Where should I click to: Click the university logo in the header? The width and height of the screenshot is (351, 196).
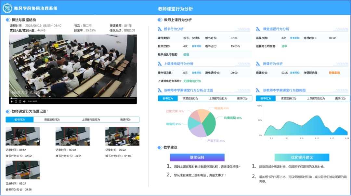click(x=7, y=8)
